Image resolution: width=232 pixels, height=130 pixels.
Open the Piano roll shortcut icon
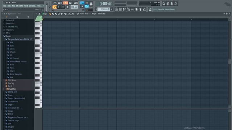click(124, 9)
